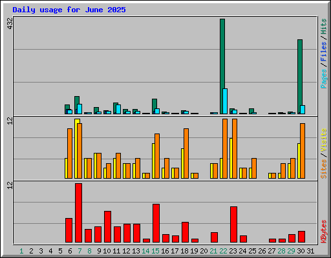This screenshot has height=258, width=331.
Task: Click green day label 21 on the x-axis
Action: click(x=213, y=251)
